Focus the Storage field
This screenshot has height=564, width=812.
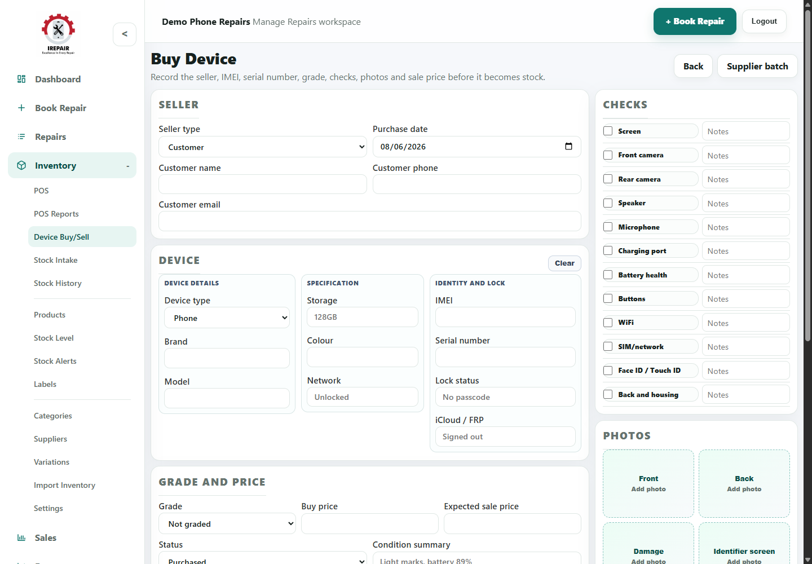click(x=363, y=317)
